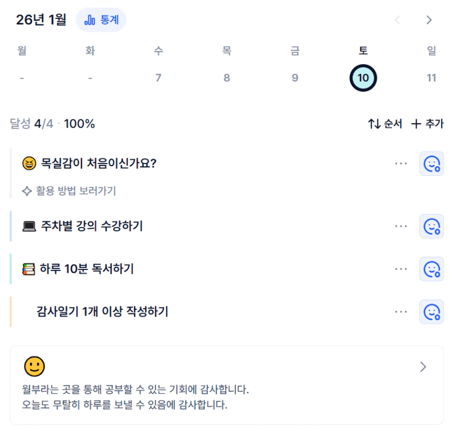452x434 pixels.
Task: Open more options for 하루 10분 독서하기
Action: point(401,269)
